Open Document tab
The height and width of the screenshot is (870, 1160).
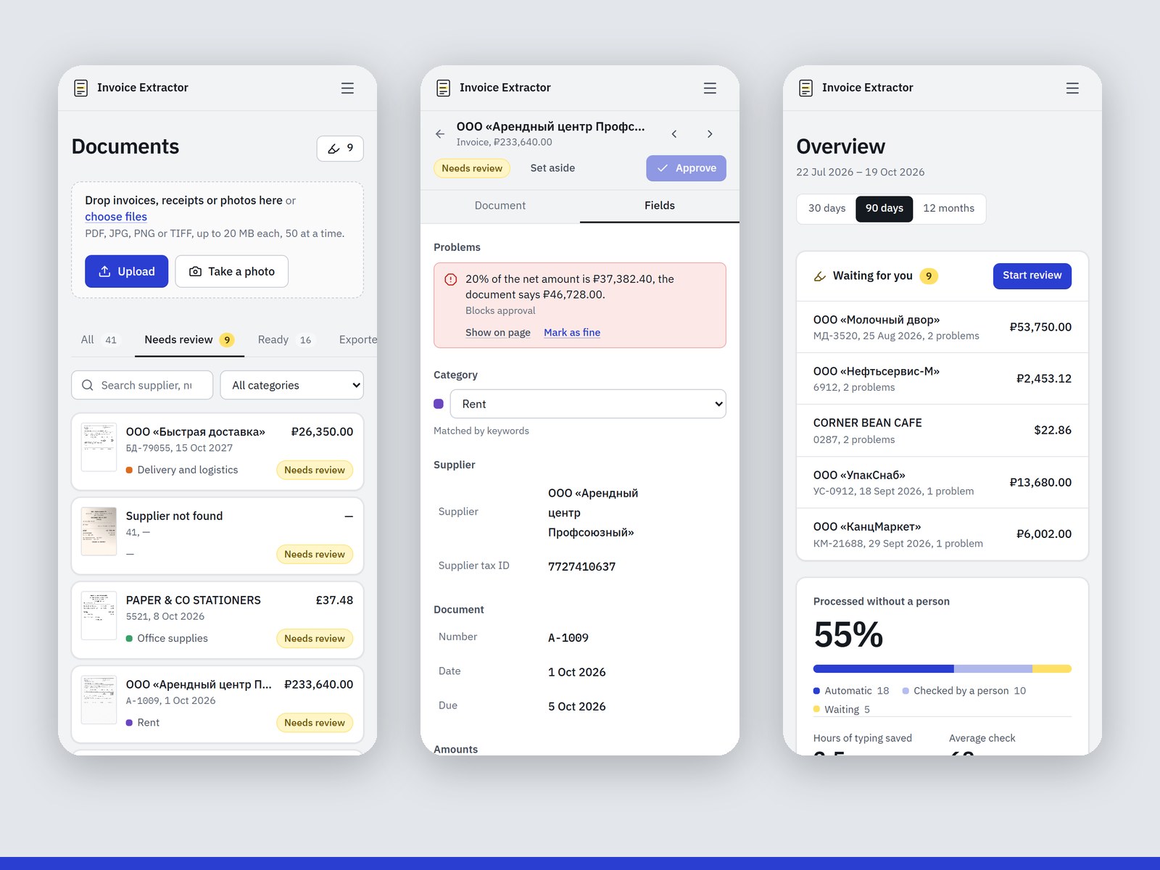[x=500, y=206]
